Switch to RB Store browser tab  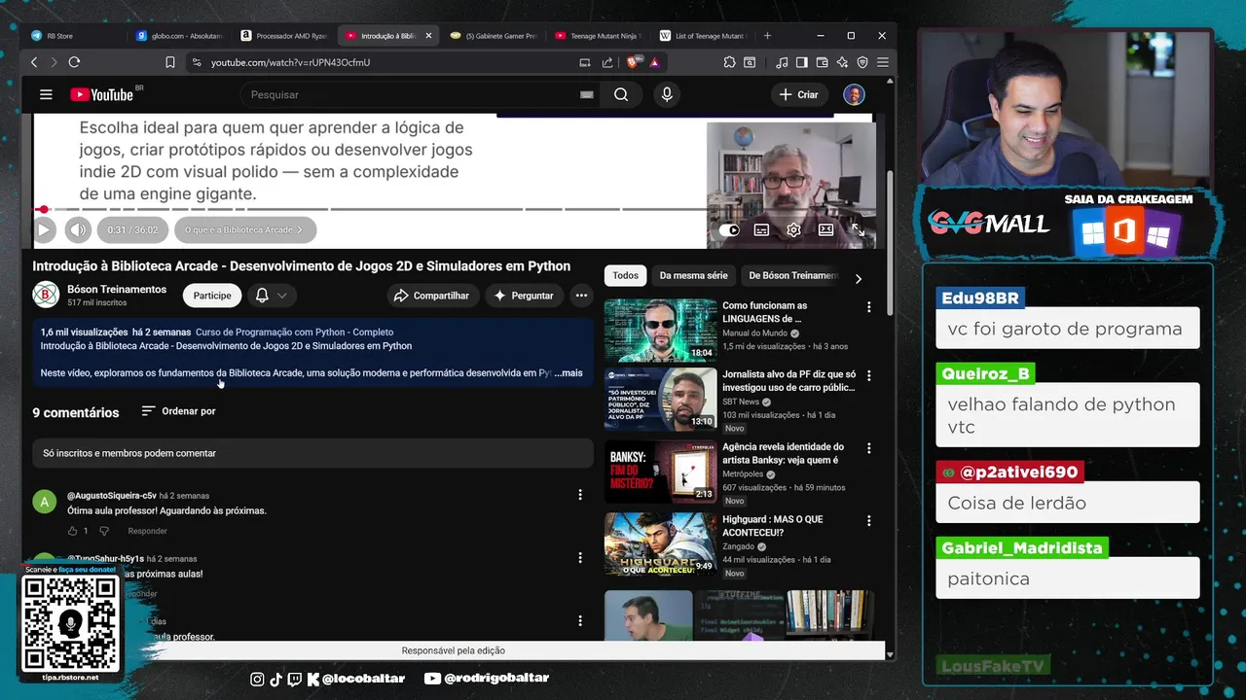73,36
